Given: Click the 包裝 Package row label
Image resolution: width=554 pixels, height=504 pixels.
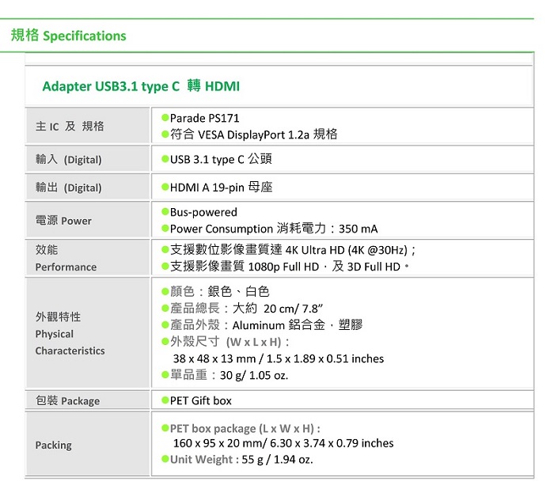Looking at the screenshot, I should tap(67, 400).
